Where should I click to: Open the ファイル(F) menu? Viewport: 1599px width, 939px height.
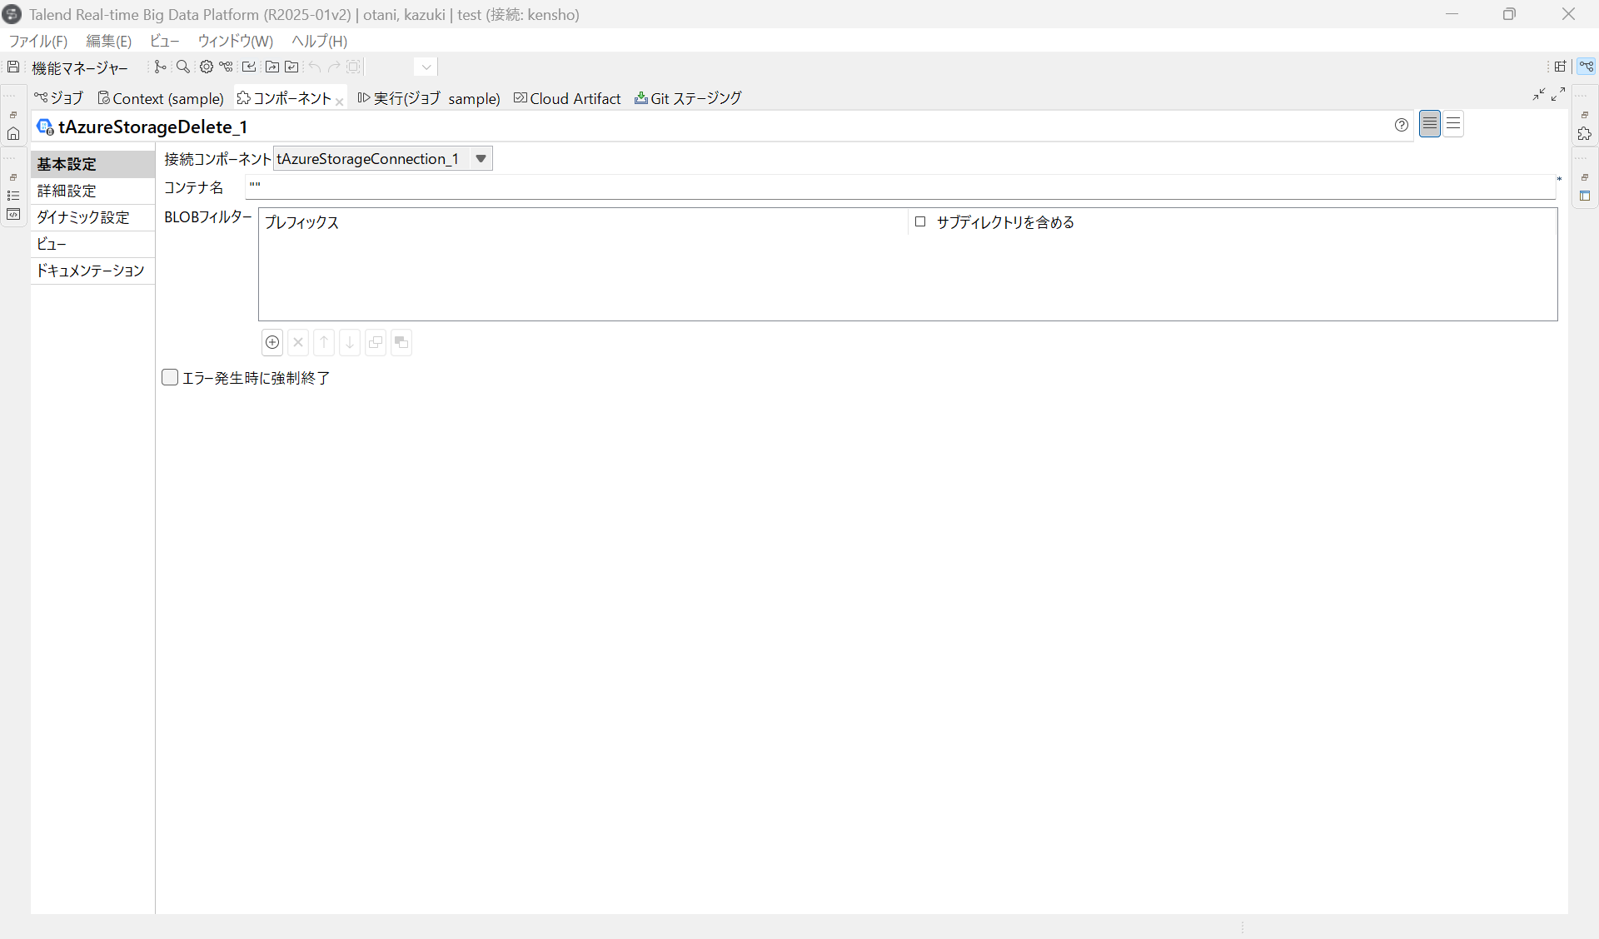37,41
